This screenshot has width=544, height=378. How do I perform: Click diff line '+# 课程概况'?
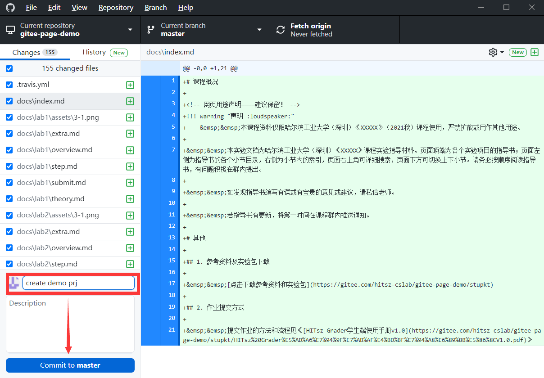[201, 82]
